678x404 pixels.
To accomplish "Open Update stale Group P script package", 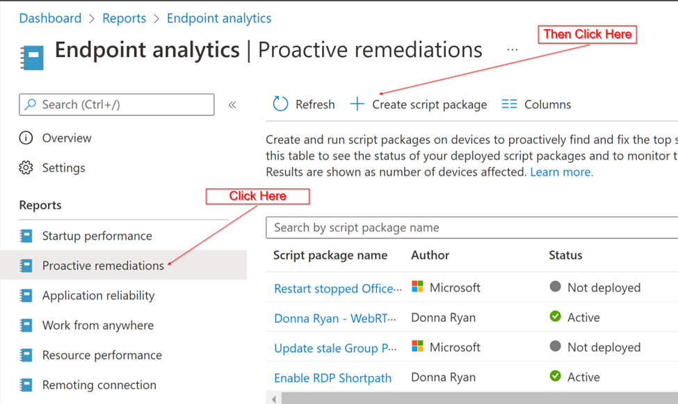I will point(335,348).
